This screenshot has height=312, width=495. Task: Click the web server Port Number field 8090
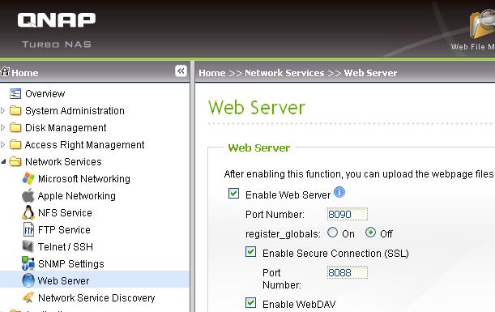(348, 215)
